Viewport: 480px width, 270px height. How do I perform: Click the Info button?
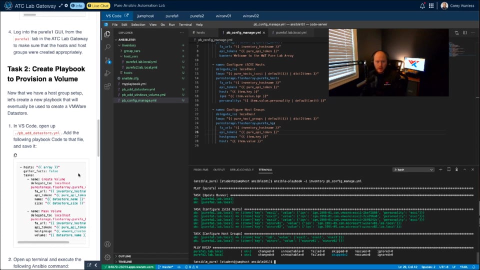pyautogui.click(x=77, y=5)
